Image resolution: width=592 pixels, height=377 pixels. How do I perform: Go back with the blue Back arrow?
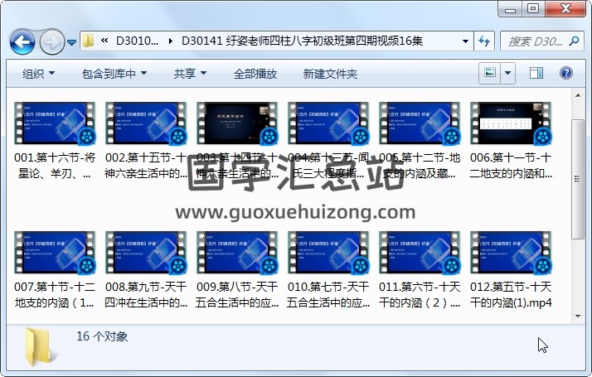click(x=22, y=41)
